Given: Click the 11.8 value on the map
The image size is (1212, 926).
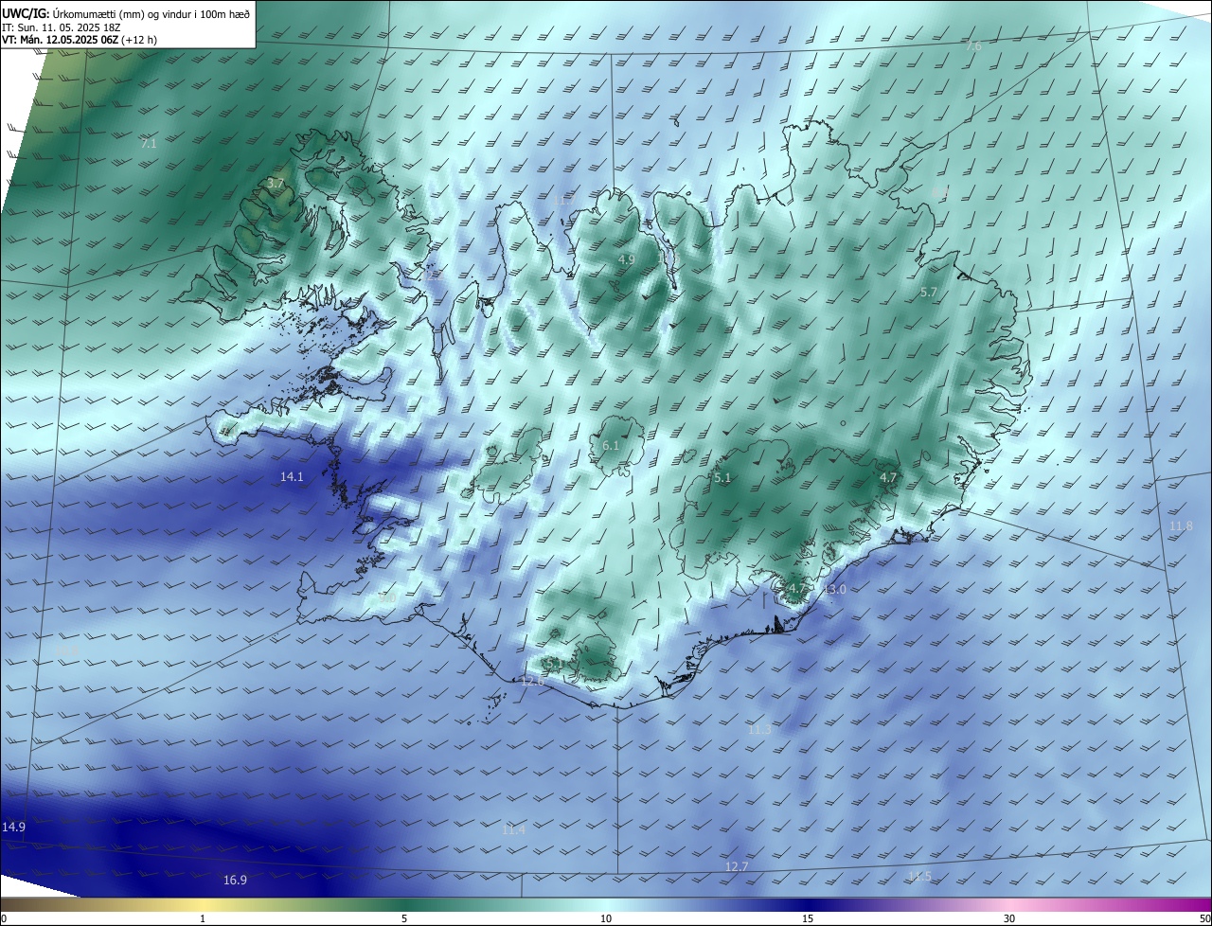Looking at the screenshot, I should pyautogui.click(x=1181, y=526).
